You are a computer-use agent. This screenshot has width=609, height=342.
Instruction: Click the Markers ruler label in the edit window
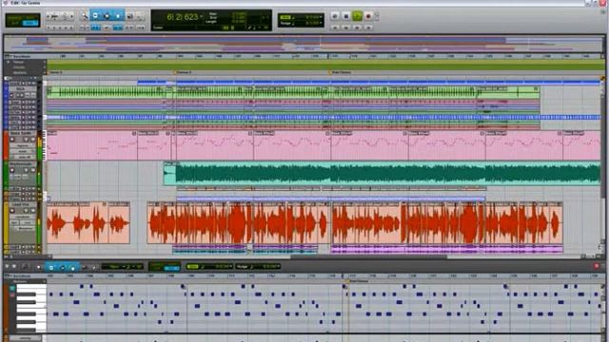(x=20, y=72)
